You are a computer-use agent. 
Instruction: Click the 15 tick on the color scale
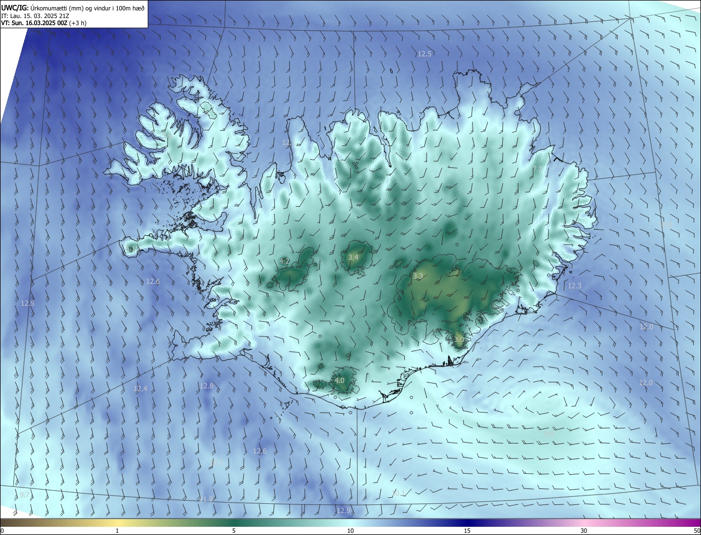[467, 531]
